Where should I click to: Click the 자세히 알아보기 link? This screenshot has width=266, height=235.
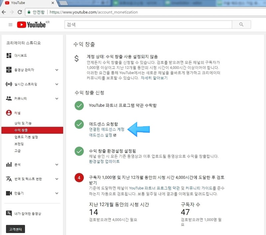tap(154, 78)
